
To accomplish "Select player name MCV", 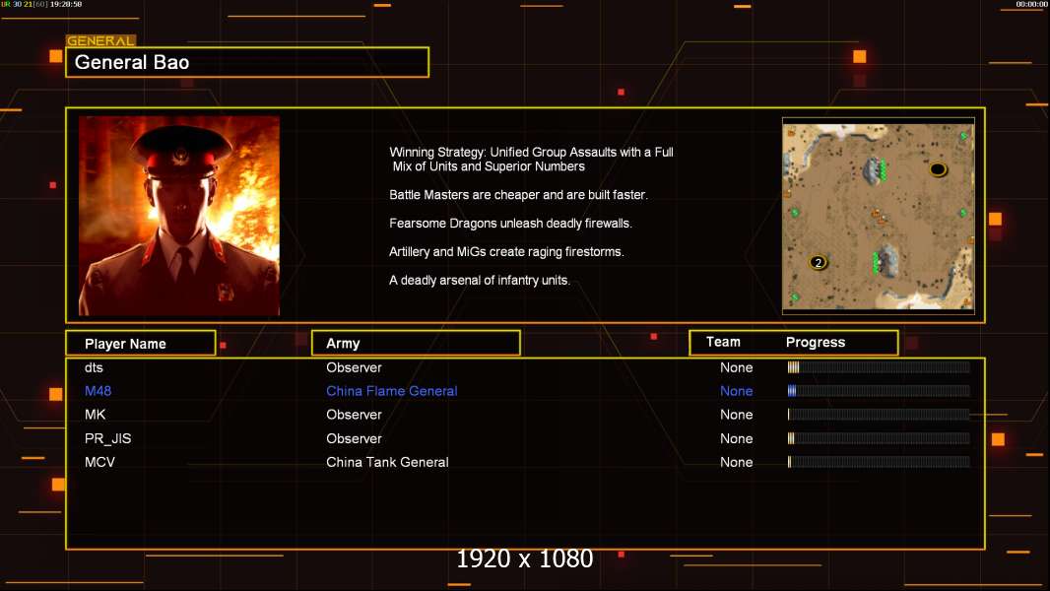I will tap(99, 462).
